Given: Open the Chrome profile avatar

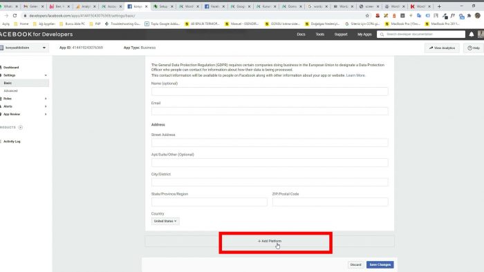Looking at the screenshot, I should click(478, 16).
